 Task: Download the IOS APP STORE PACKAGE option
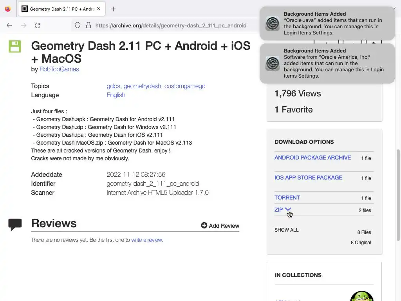[308, 178]
